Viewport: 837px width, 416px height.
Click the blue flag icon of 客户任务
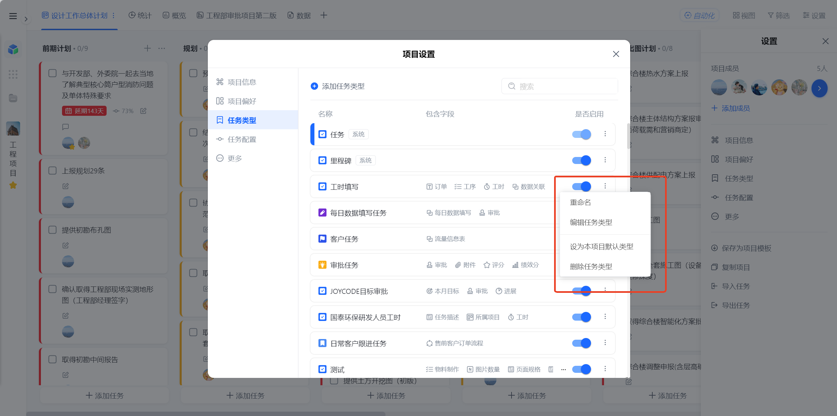[x=322, y=239]
